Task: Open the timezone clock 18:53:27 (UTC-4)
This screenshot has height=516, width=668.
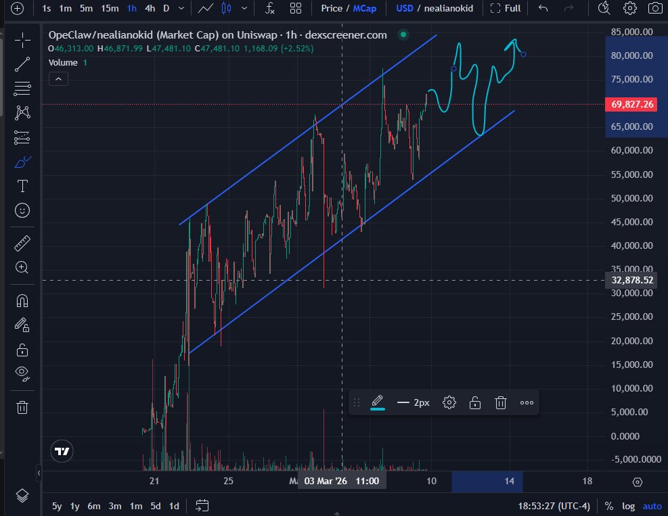Action: coord(554,506)
